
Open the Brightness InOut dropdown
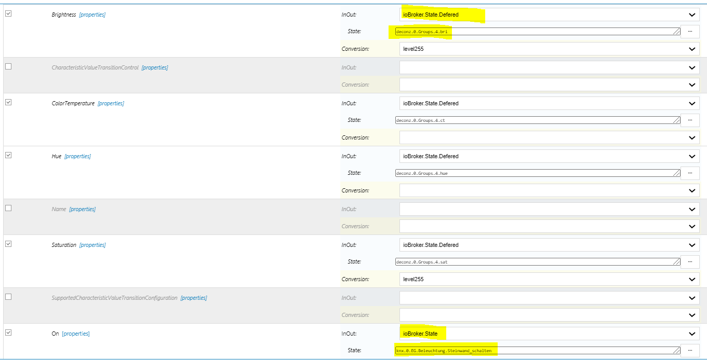tap(550, 15)
